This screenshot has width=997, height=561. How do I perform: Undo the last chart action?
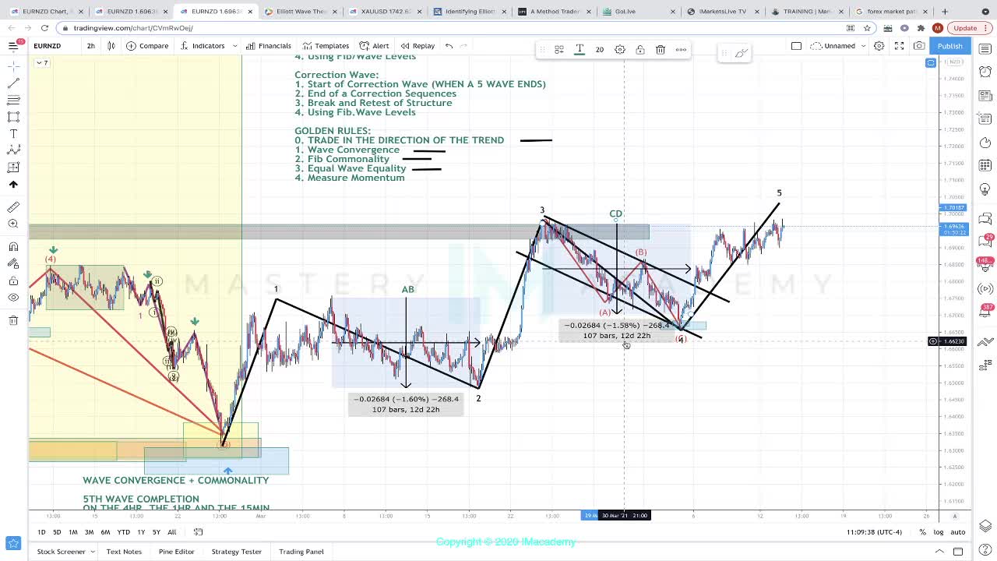coord(449,46)
